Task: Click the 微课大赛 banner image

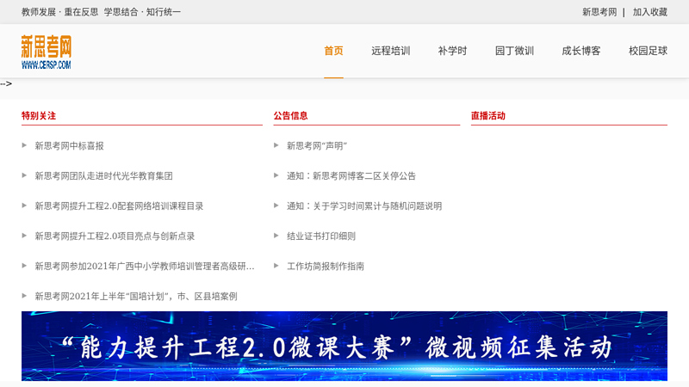Action: (x=344, y=347)
